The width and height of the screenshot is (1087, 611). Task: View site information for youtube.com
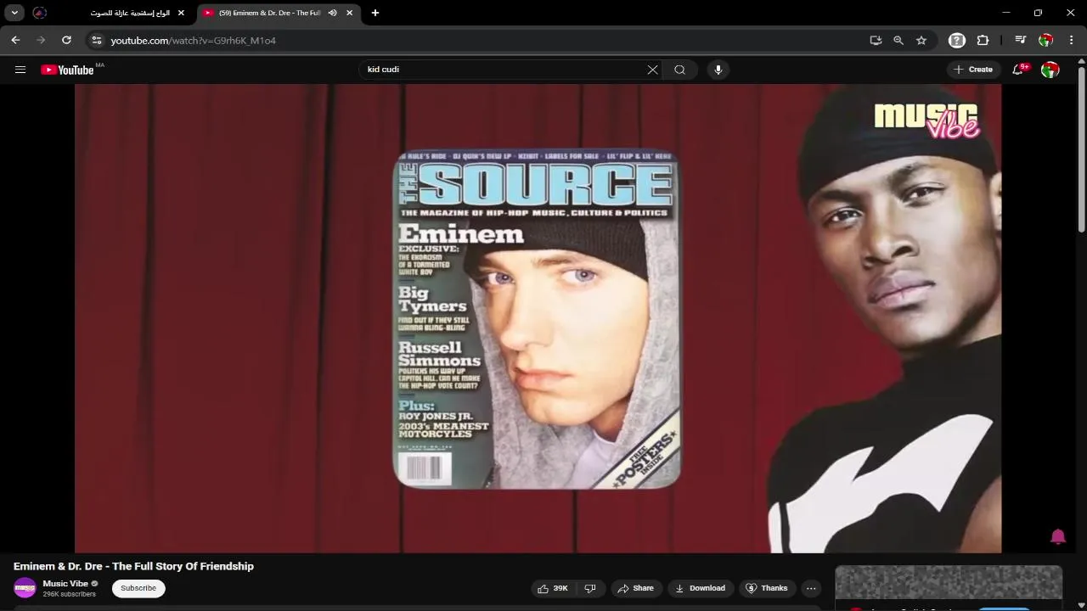[97, 40]
